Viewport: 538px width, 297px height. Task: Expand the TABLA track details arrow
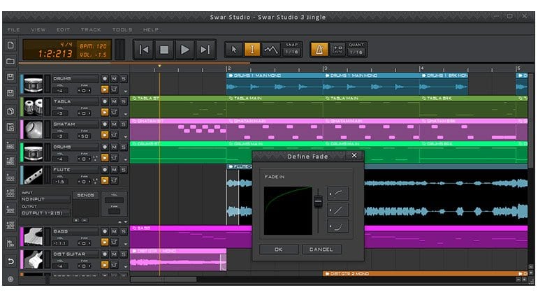tap(125, 115)
